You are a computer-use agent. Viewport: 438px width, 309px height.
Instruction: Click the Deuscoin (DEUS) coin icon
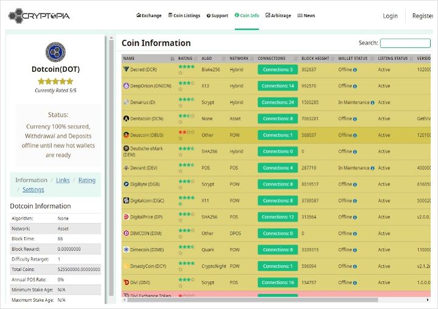pyautogui.click(x=127, y=135)
